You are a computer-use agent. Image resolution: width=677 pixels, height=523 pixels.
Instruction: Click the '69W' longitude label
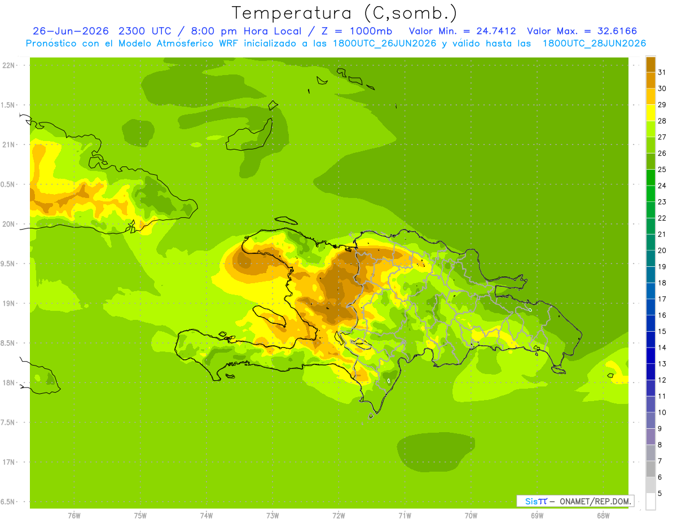[x=537, y=515]
